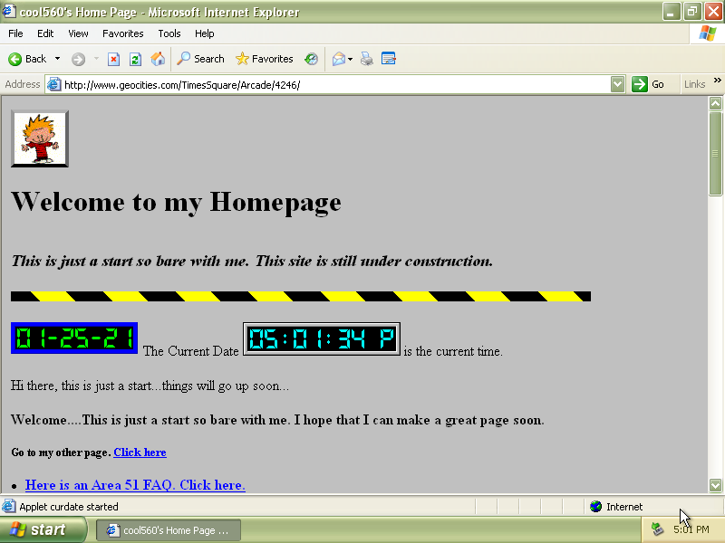Open Search pane from toolbar
This screenshot has height=543, width=725.
(x=200, y=59)
